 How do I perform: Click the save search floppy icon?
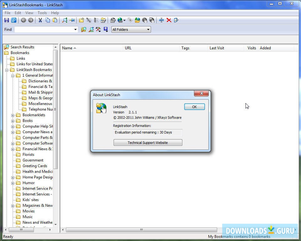[x=105, y=30]
